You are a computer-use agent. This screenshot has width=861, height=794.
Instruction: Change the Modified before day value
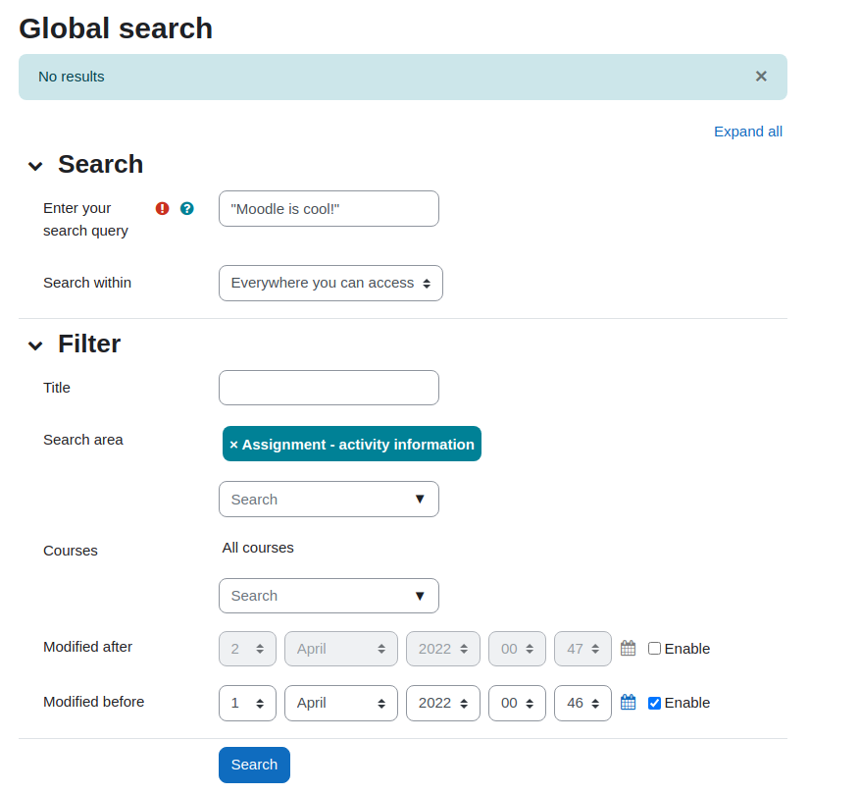coord(247,703)
